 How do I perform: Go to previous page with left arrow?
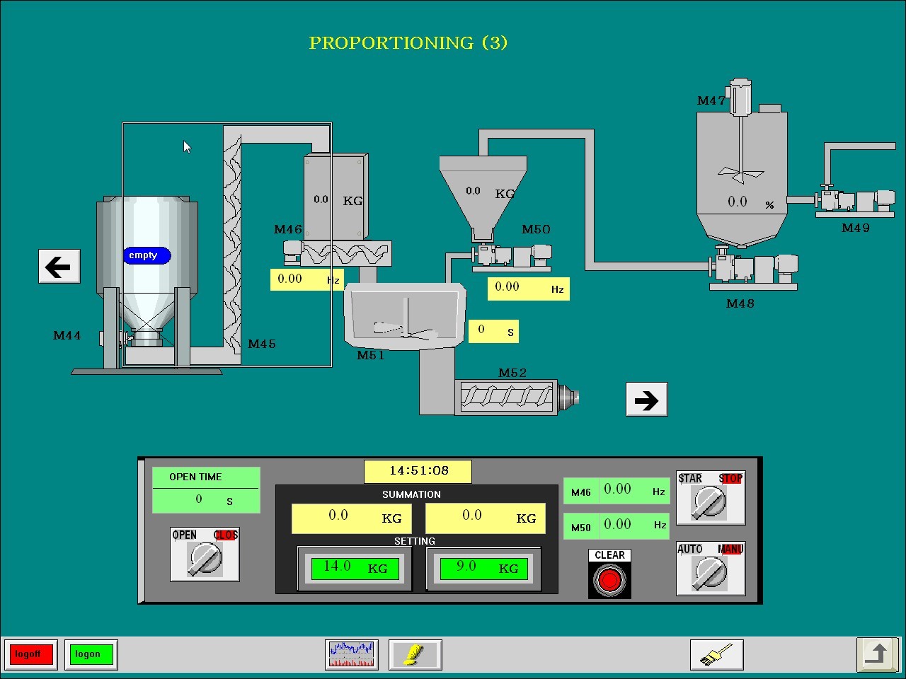tap(59, 267)
